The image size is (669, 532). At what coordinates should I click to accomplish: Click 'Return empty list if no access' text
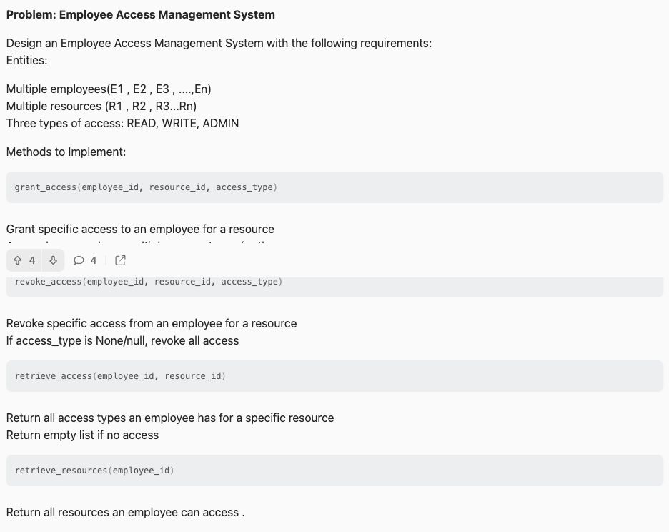pos(82,435)
